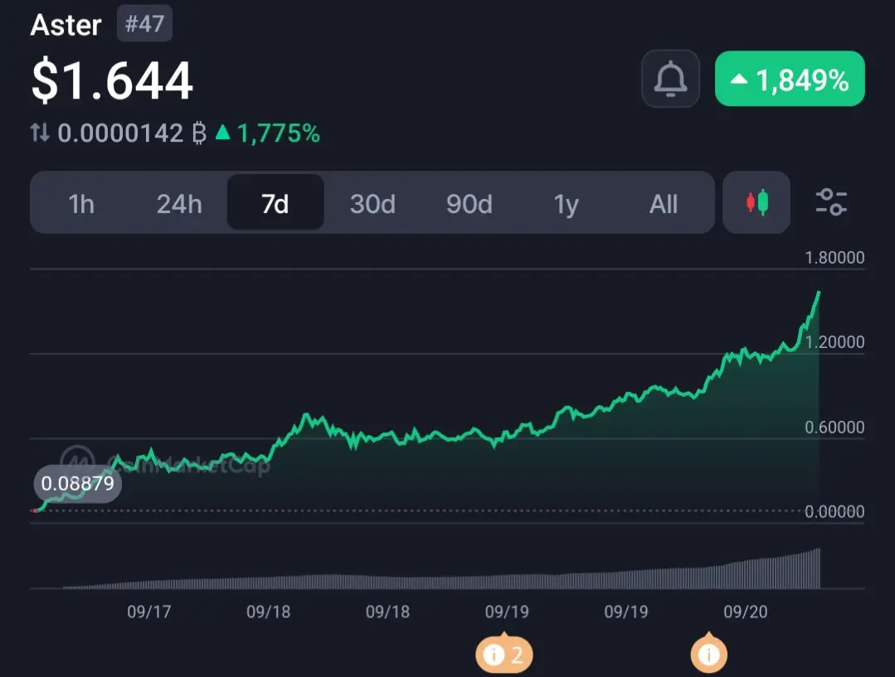Switch to candlestick chart view

(756, 202)
